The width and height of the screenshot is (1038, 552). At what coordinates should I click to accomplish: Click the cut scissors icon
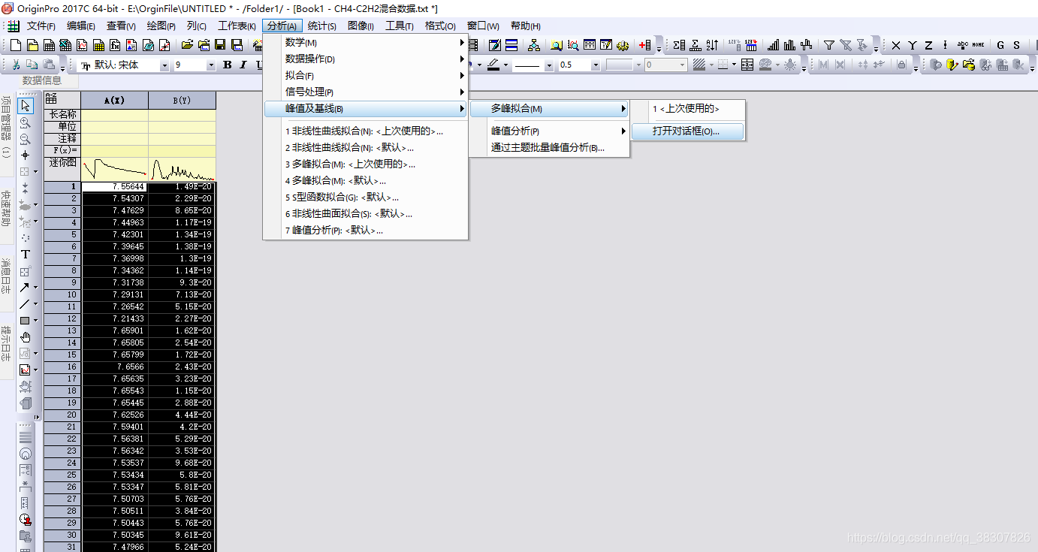coord(15,65)
